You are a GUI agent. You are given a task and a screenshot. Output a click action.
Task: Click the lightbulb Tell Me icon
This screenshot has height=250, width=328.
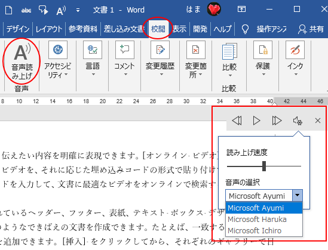[245, 29]
